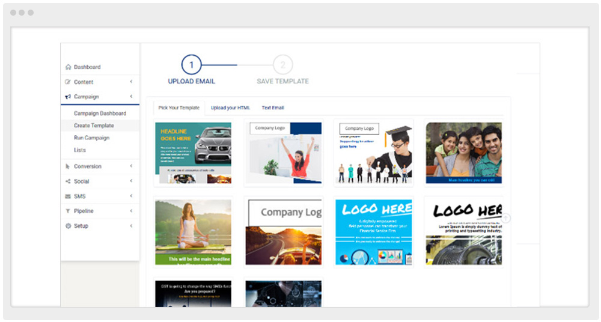Click the Setup gear icon
The image size is (601, 322).
69,226
